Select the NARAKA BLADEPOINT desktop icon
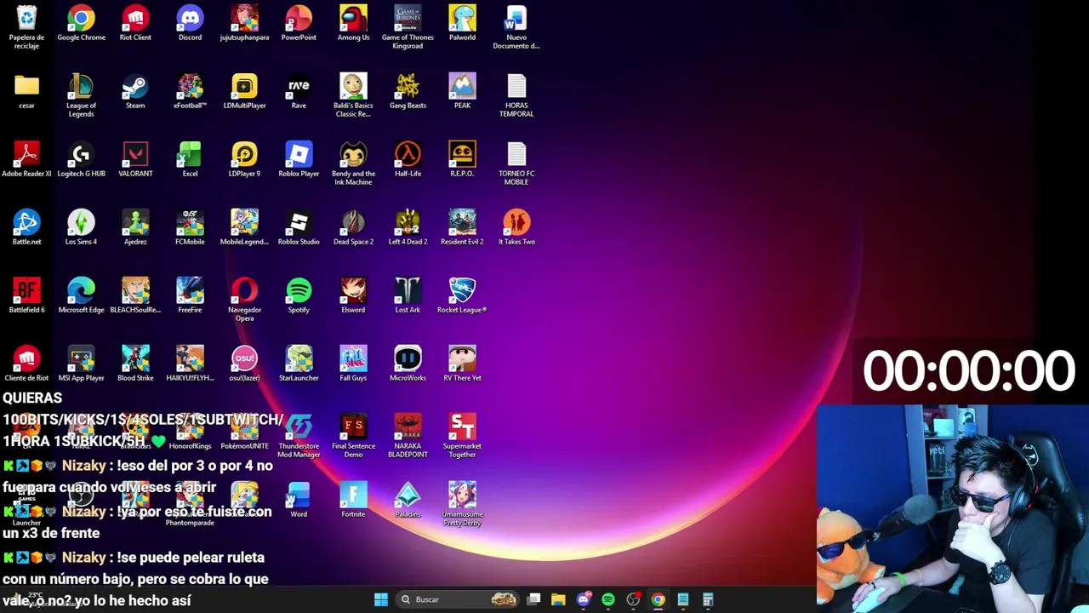 [x=408, y=436]
